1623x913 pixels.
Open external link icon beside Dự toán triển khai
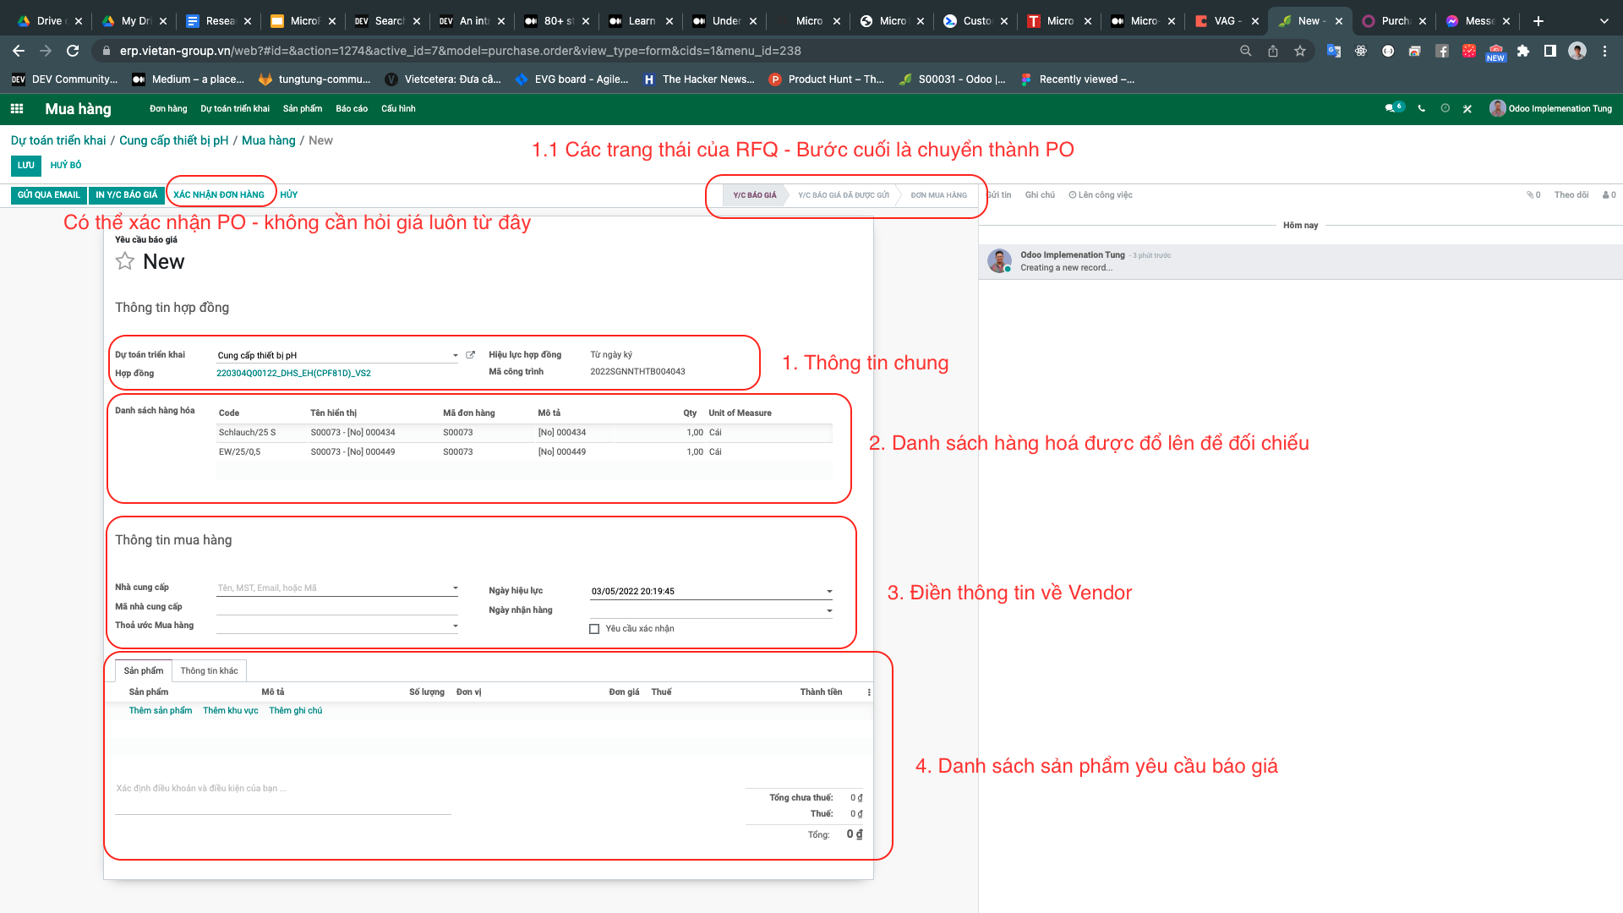[x=471, y=355]
